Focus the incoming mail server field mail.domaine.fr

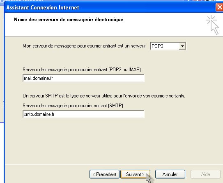[x=83, y=78]
